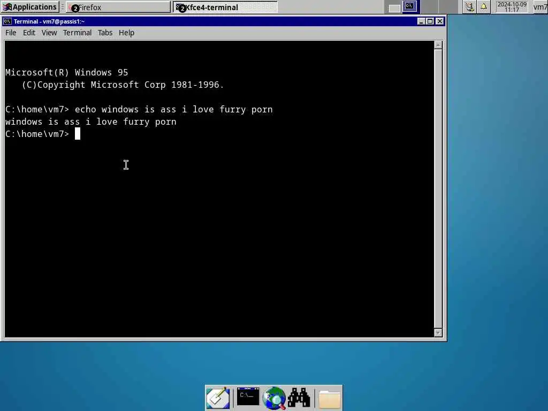548x411 pixels.
Task: Open the File menu
Action: [11, 33]
